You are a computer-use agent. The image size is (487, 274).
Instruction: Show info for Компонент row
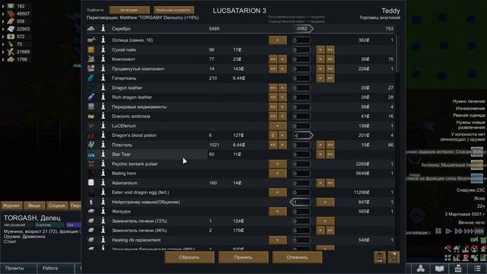(103, 59)
